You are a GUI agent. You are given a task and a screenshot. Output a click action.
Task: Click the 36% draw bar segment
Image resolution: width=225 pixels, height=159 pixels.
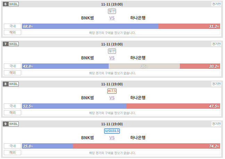[x=144, y=66]
